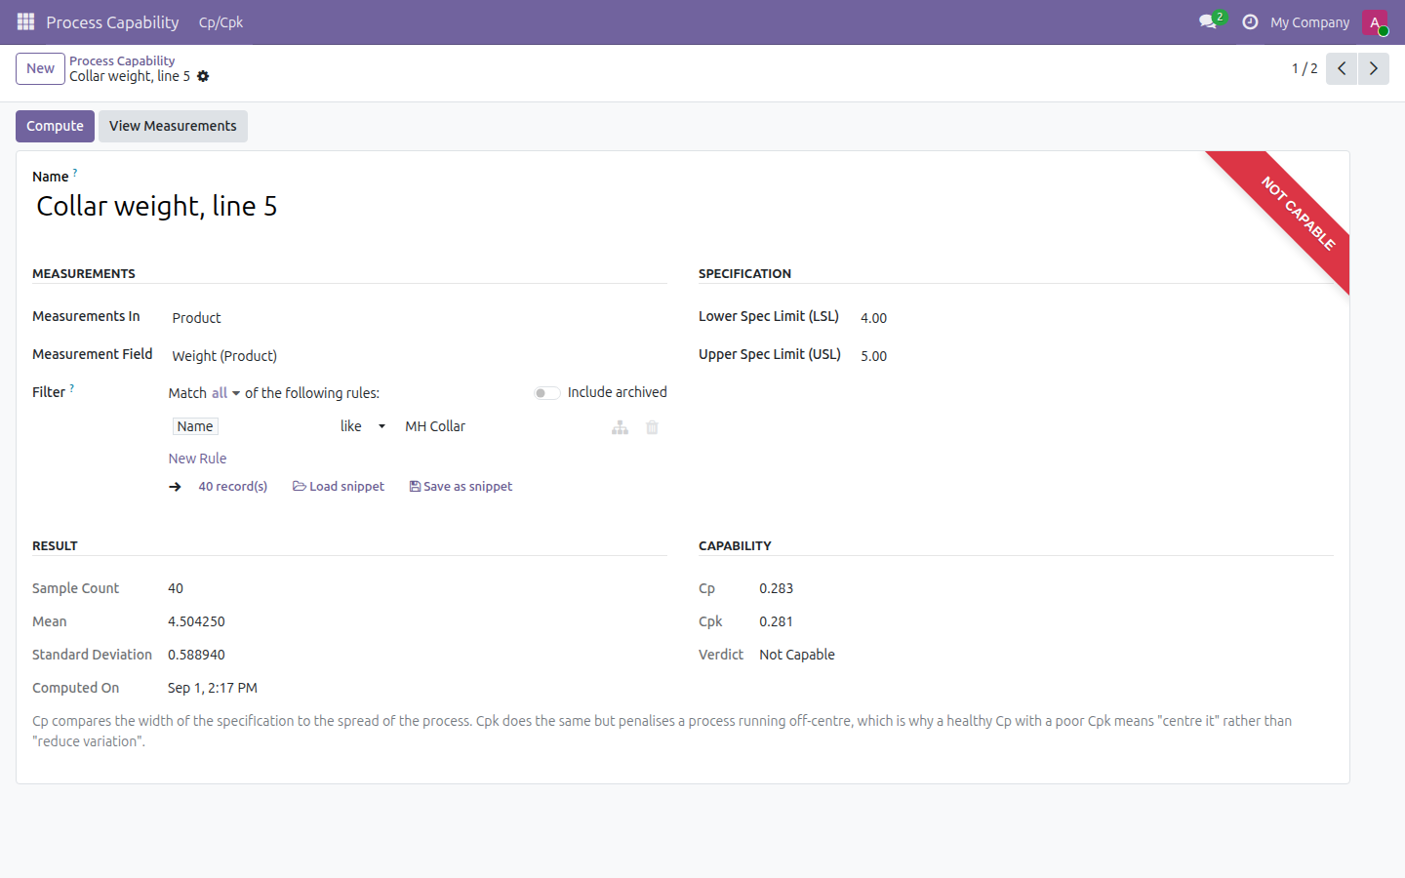The image size is (1405, 878).
Task: Click the Cpk value 0.281
Action: tap(776, 621)
